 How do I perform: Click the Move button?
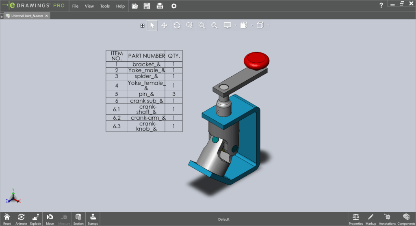point(50,219)
